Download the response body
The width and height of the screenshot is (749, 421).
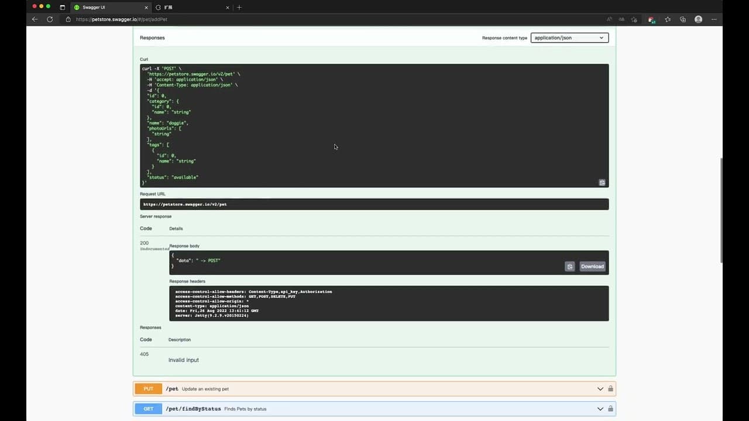pos(592,267)
